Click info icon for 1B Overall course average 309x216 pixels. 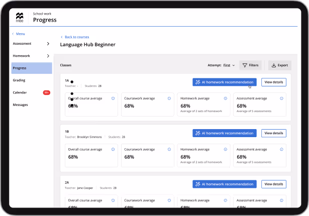[x=113, y=149]
